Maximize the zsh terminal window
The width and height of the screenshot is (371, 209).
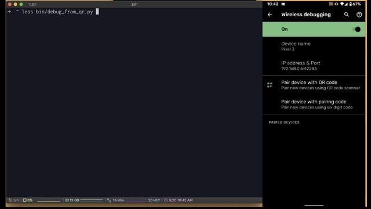pos(21,4)
